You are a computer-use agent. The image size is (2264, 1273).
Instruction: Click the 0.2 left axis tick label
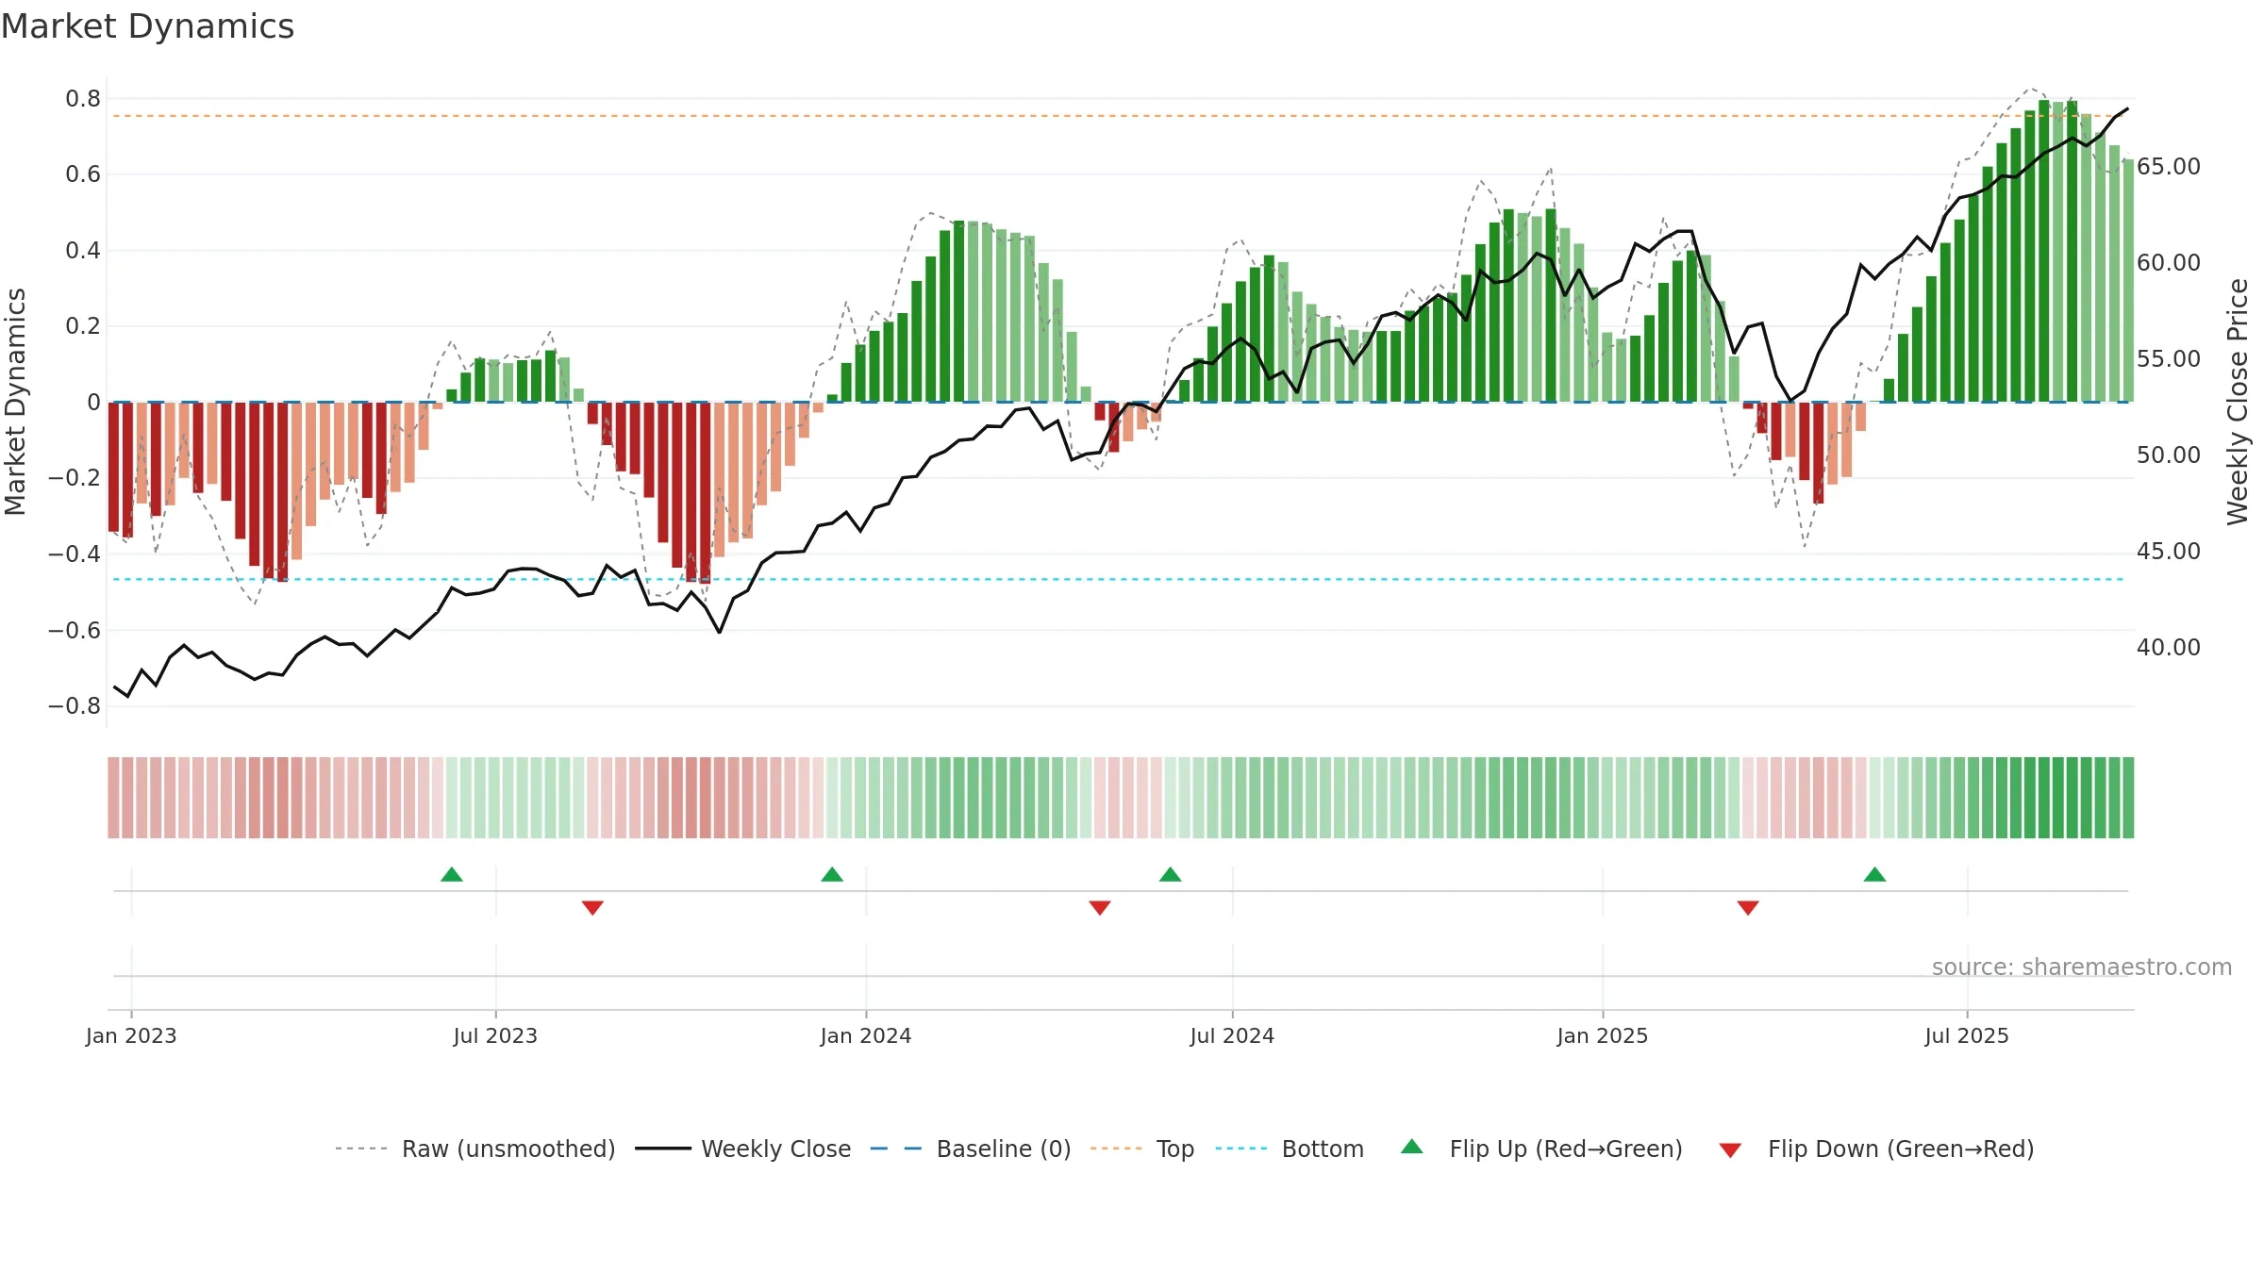click(83, 326)
